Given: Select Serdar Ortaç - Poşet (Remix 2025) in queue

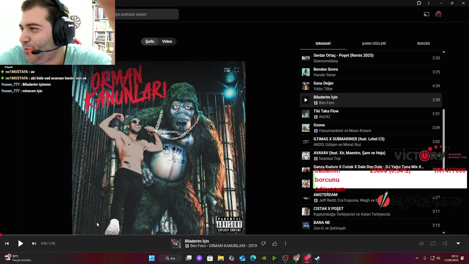Looking at the screenshot, I should [x=371, y=58].
